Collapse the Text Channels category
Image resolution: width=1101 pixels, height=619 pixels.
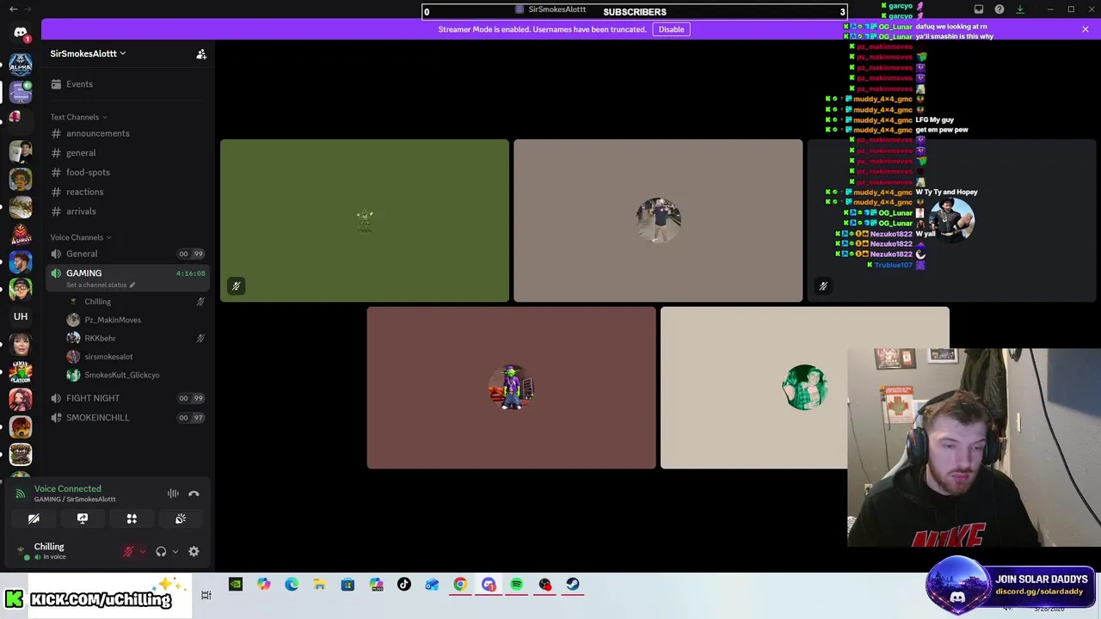pos(78,117)
